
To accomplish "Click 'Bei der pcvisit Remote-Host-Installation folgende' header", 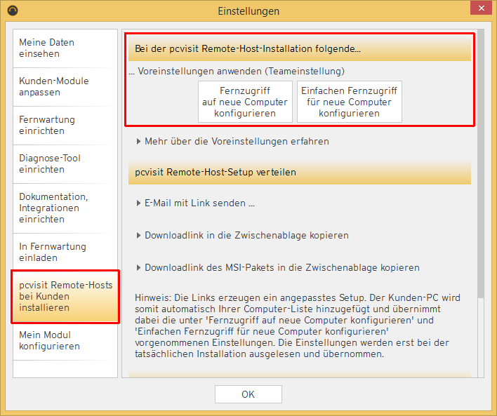I will coord(299,50).
